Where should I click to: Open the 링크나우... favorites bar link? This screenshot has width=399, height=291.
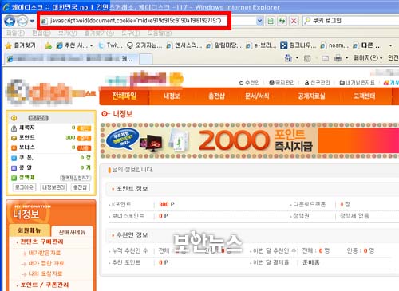298,45
